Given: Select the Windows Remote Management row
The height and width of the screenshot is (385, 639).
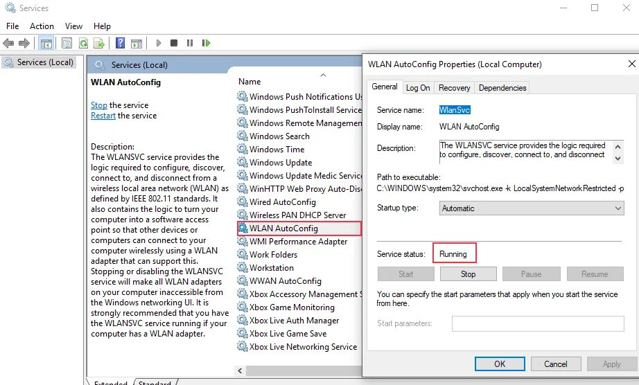Looking at the screenshot, I should (x=299, y=123).
